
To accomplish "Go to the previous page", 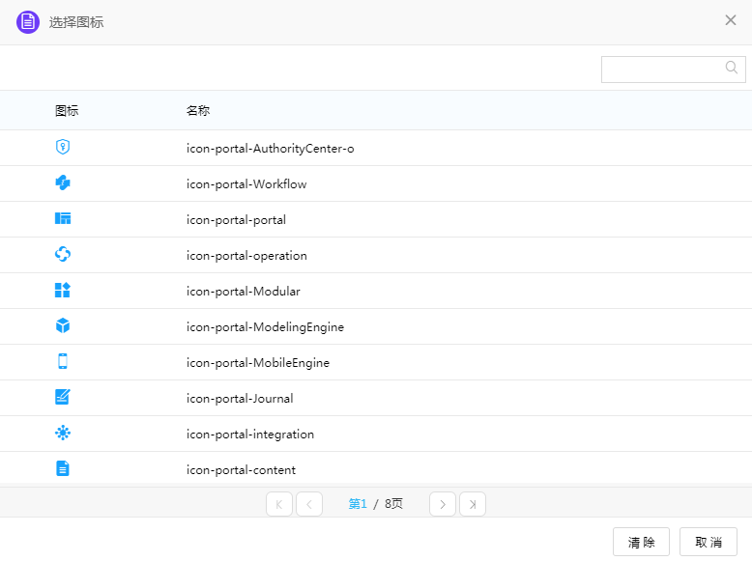I will tap(309, 504).
